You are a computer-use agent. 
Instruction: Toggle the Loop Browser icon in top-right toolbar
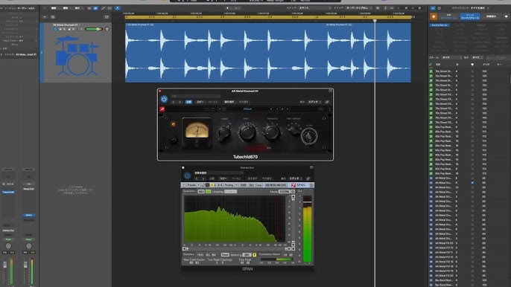point(433,8)
